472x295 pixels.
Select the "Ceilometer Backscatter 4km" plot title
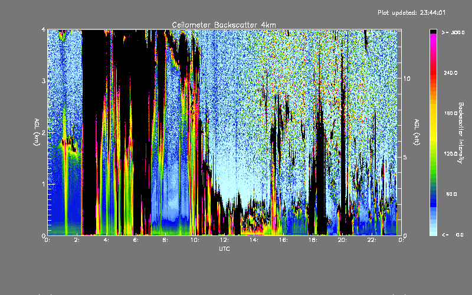coord(224,25)
